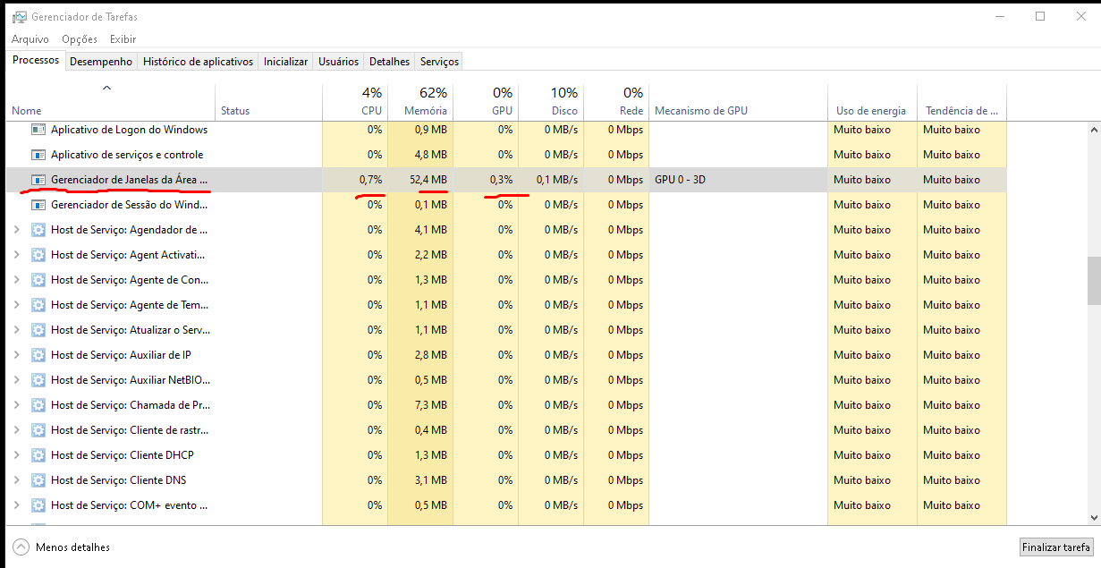Sort by the Status column header
Viewport: 1101px width, 568px height.
[268, 102]
